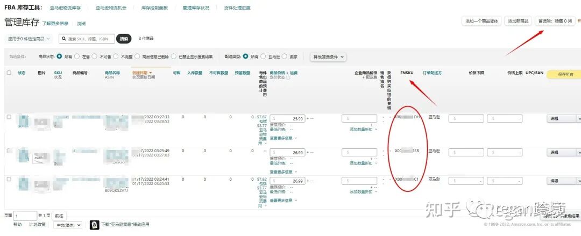This screenshot has height=236, width=581.
Task: Expand 查看更多信息 in the 03:24:41 row
Action: click(x=284, y=201)
